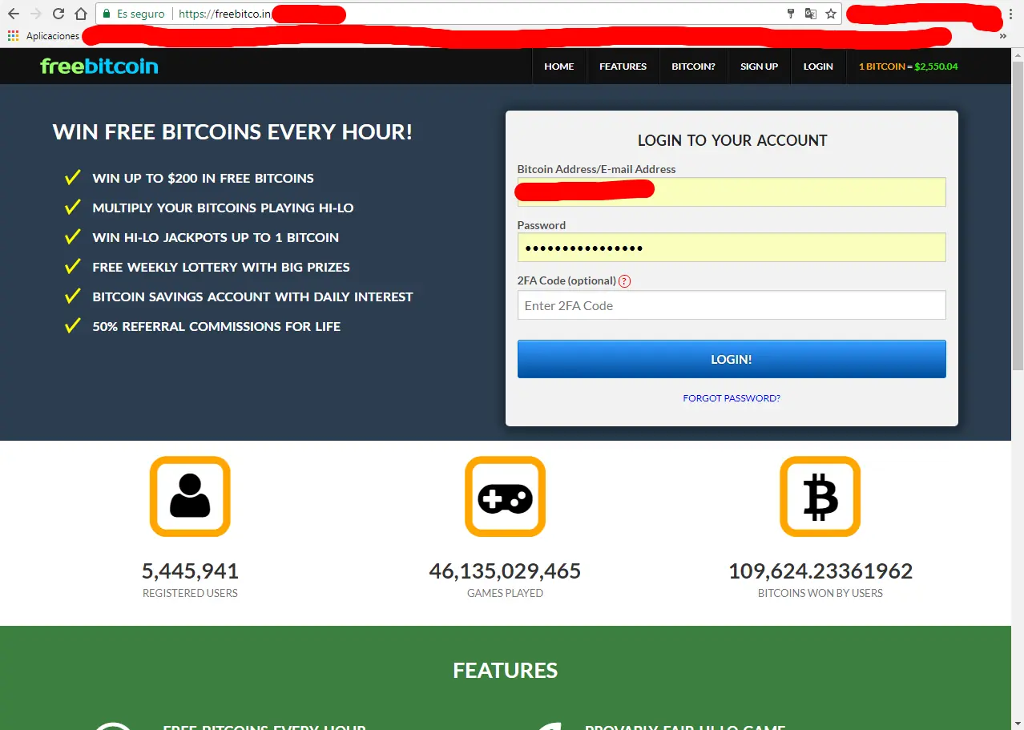This screenshot has width=1024, height=730.
Task: Click WIN FREE BITCOINS EVERY HOUR! headline
Action: coord(232,132)
